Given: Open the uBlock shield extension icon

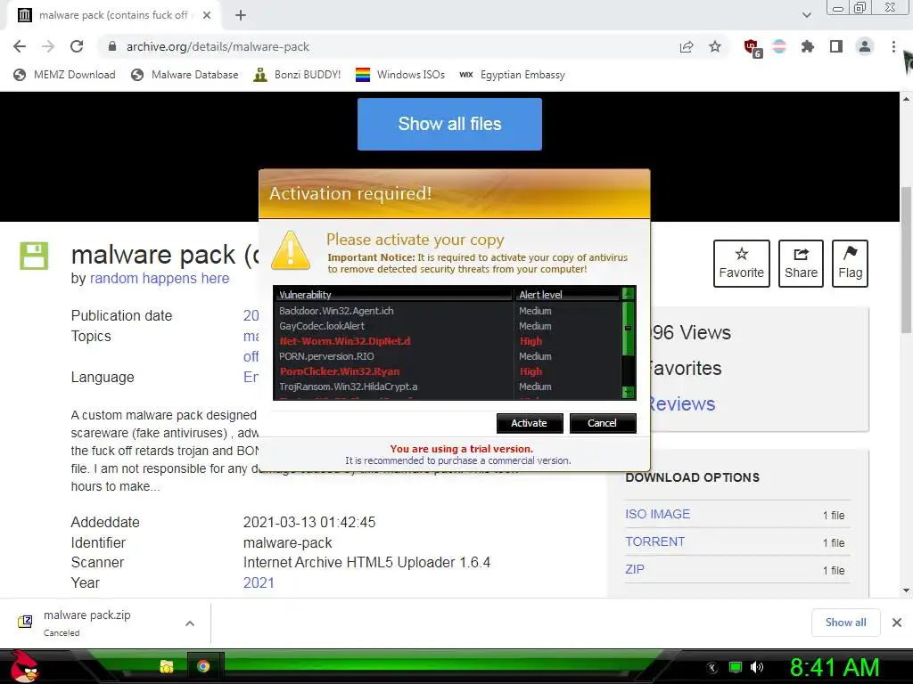Looking at the screenshot, I should 753,47.
